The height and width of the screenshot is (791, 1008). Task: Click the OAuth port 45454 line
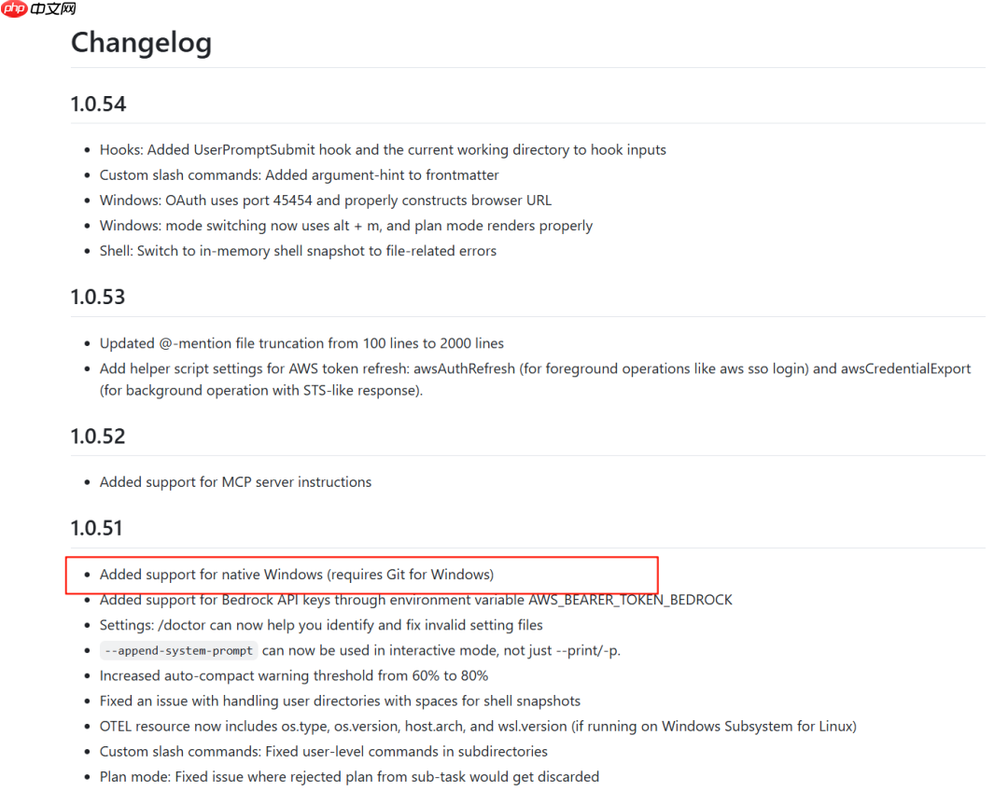pos(326,201)
